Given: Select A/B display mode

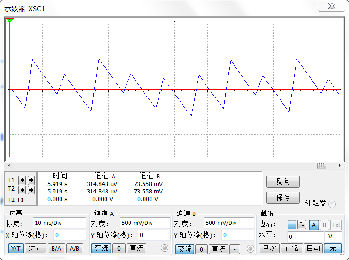Looking at the screenshot, I should 75,248.
